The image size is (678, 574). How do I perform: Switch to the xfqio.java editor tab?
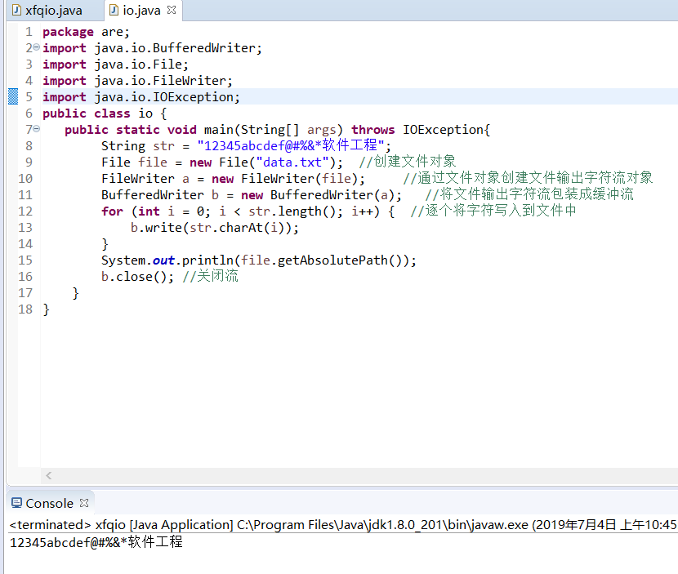click(53, 11)
